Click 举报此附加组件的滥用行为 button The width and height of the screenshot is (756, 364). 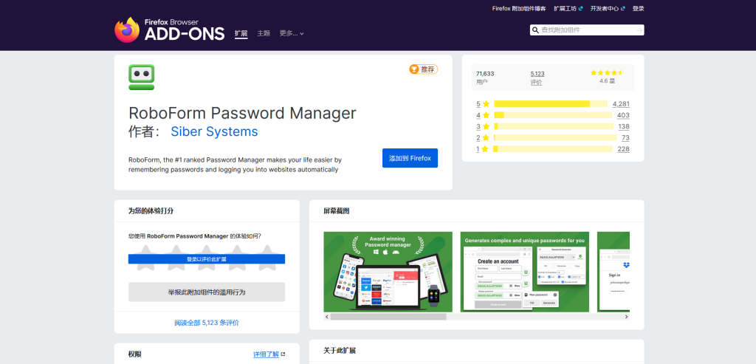click(207, 292)
